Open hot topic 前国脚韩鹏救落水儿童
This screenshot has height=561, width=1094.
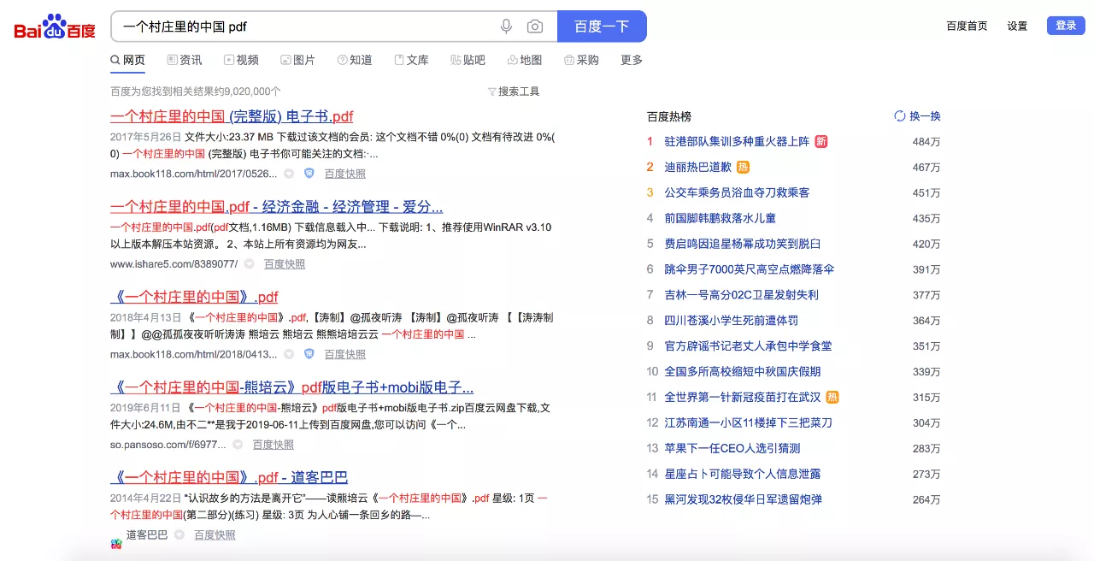click(720, 218)
